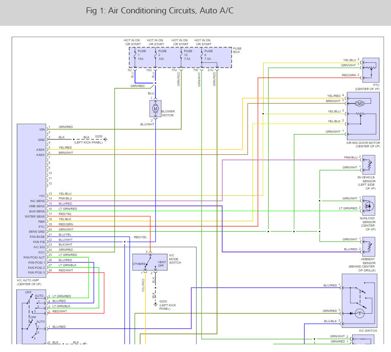
Task: Click the PTC sensor component box
Action: 371,70
